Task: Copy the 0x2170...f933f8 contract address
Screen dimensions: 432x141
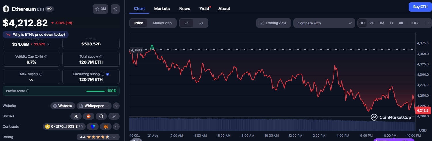Action: (81, 127)
